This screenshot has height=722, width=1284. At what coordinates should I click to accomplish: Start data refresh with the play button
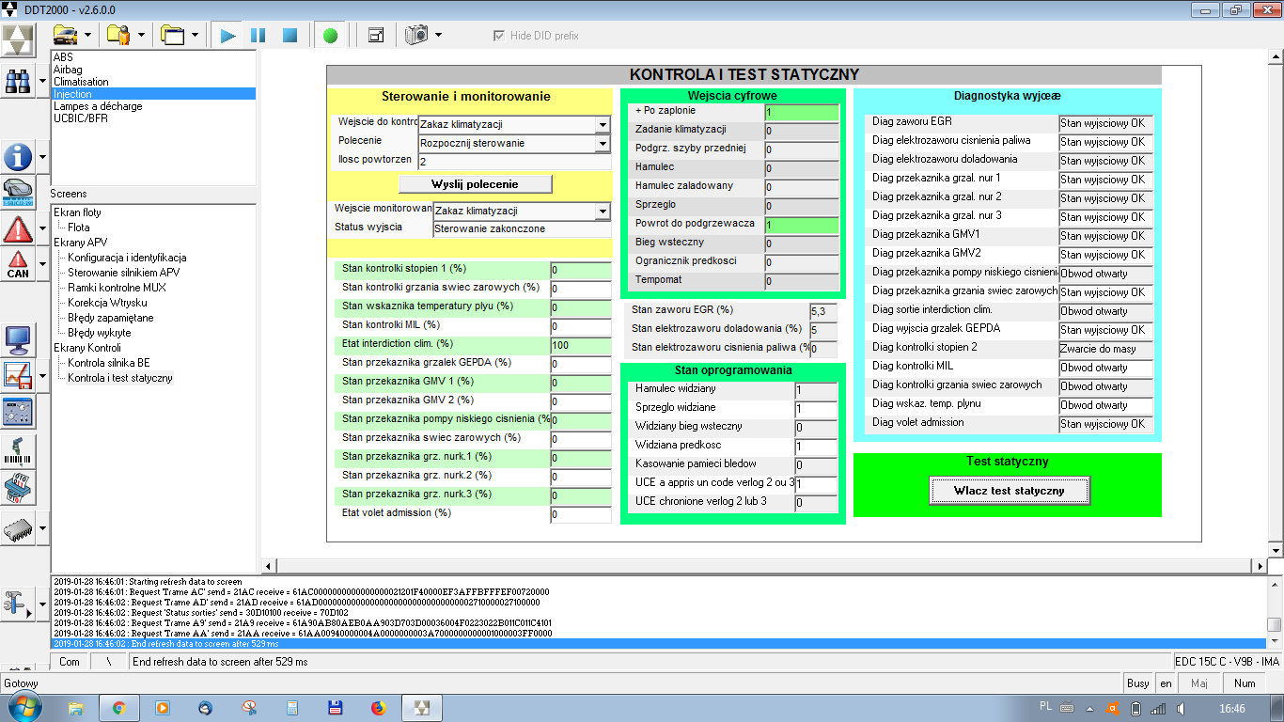click(x=227, y=35)
